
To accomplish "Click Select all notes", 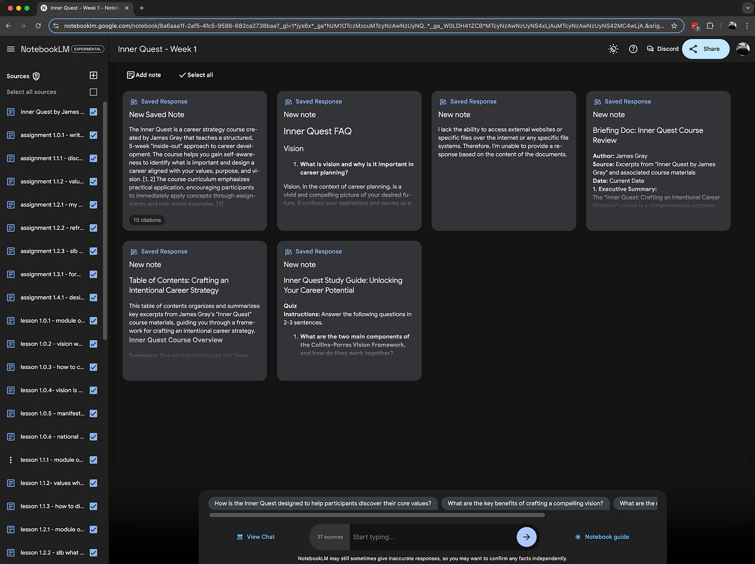I will pyautogui.click(x=195, y=75).
